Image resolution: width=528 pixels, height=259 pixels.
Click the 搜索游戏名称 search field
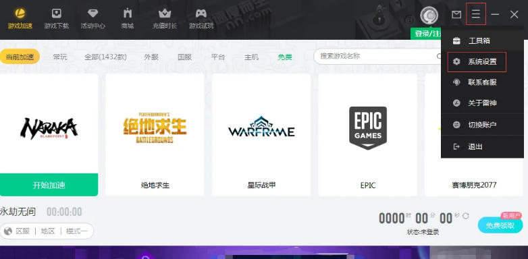[x=377, y=56]
